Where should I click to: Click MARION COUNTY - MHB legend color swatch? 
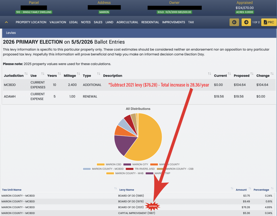[110, 173]
